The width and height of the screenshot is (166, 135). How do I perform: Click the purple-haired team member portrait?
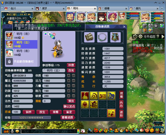pos(112,17)
